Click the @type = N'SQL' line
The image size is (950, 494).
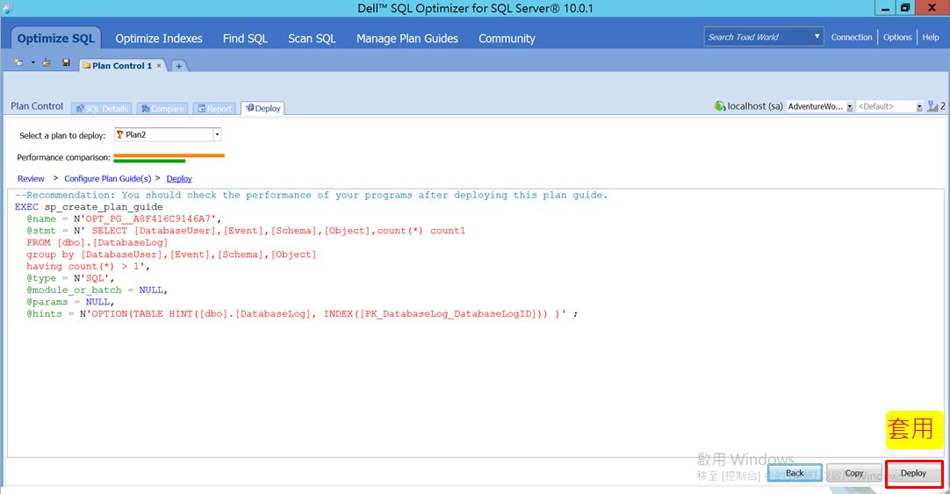tap(70, 278)
